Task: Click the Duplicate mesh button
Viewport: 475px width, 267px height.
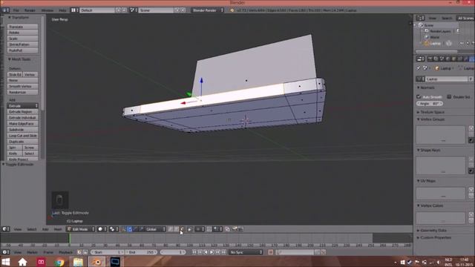Action: (x=23, y=142)
